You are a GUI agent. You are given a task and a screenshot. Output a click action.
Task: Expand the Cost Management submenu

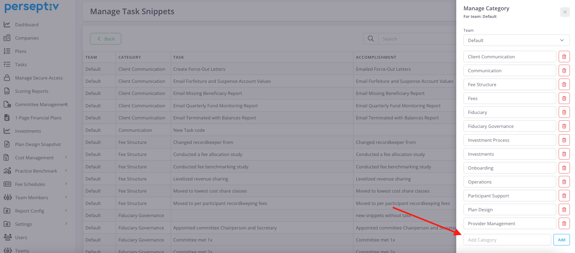66,157
